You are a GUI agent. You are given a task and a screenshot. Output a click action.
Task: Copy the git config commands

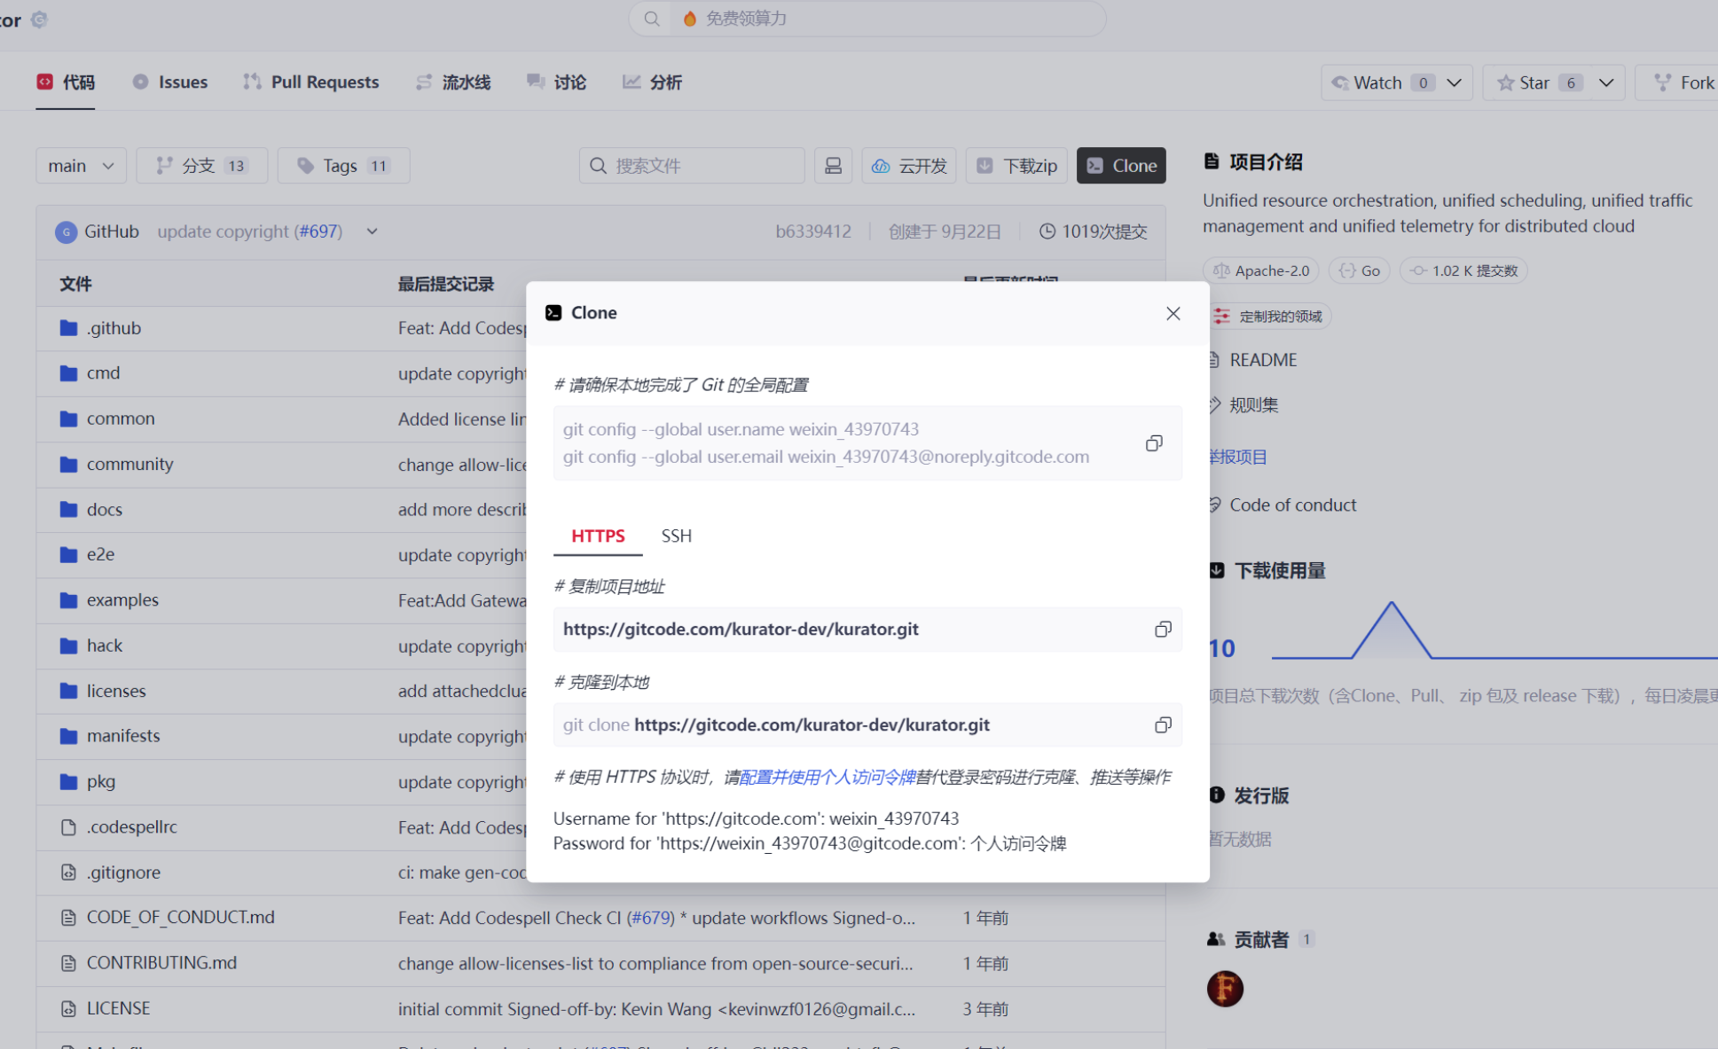(x=1153, y=443)
